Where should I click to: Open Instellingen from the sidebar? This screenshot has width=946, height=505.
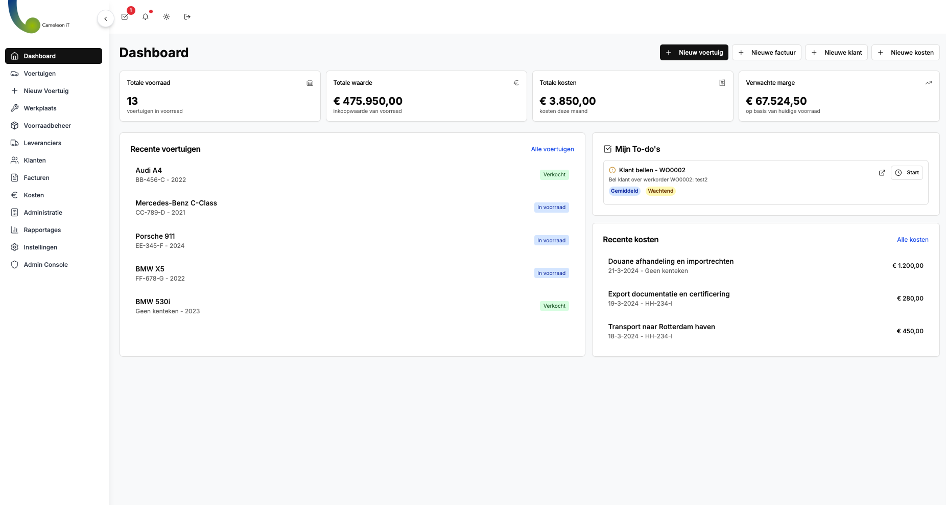(40, 247)
